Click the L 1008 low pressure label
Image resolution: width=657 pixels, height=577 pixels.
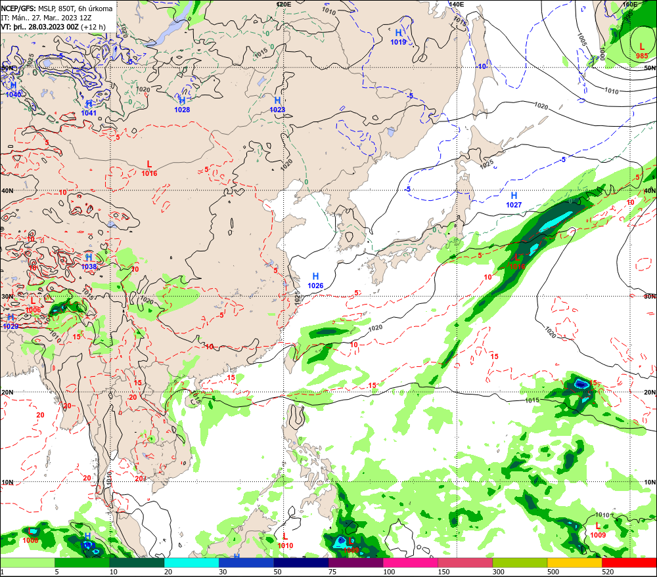pyautogui.click(x=31, y=536)
